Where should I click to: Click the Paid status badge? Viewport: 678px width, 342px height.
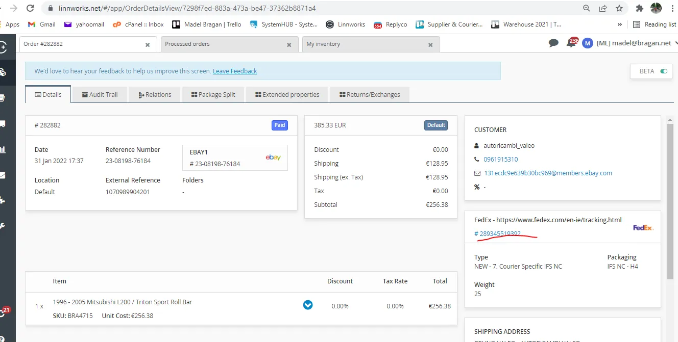pyautogui.click(x=280, y=125)
